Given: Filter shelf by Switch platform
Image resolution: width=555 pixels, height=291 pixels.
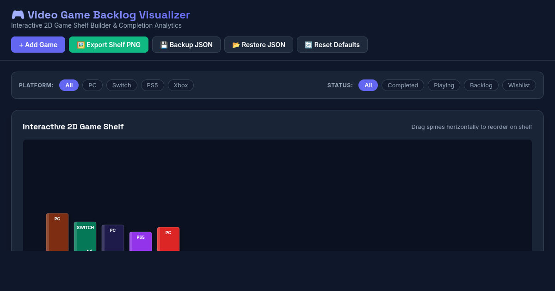Looking at the screenshot, I should 122,85.
